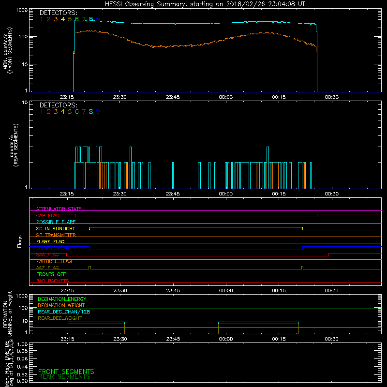Click the front segments counts/s y-axis label
Viewport: 387px width, 387px height.
click(x=8, y=50)
